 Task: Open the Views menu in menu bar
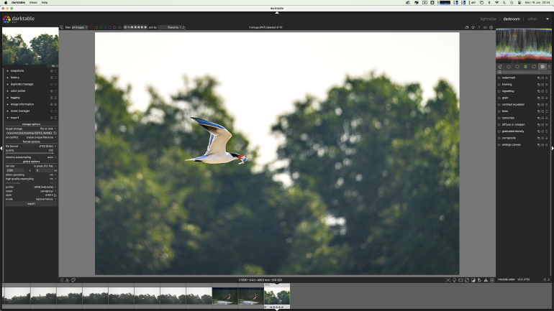pyautogui.click(x=33, y=2)
